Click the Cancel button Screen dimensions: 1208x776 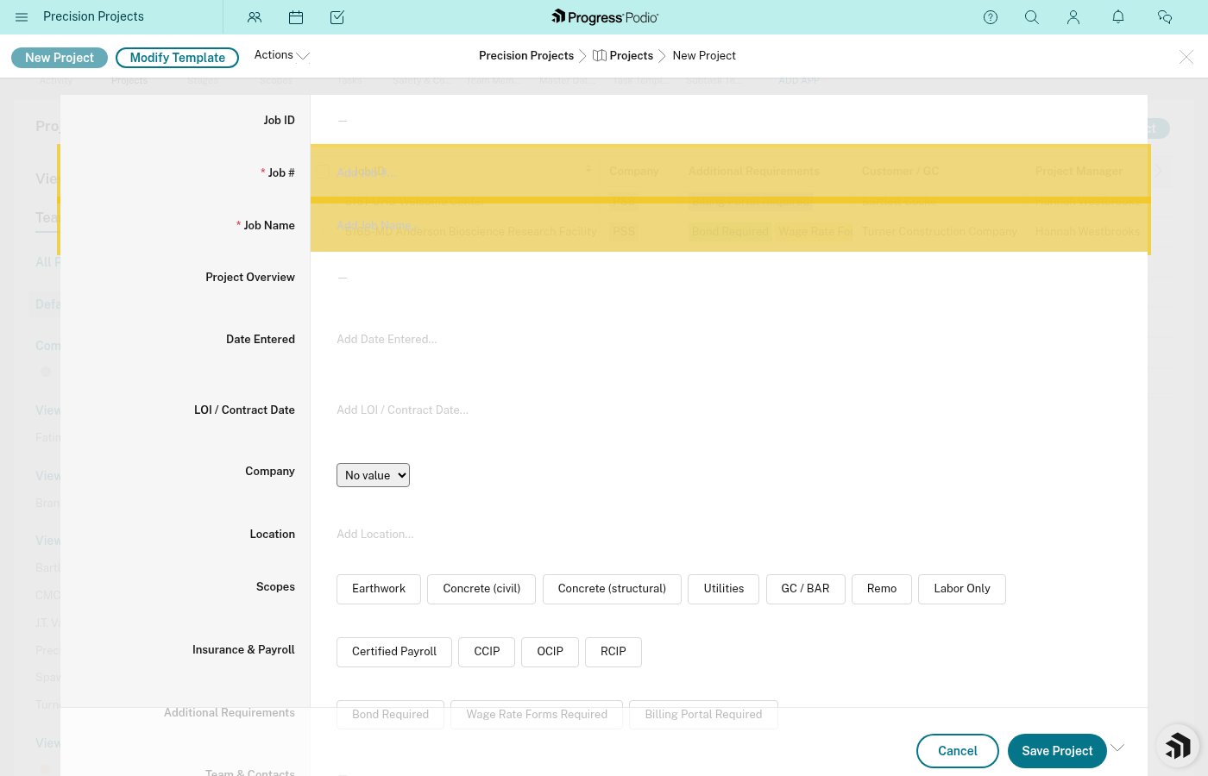click(957, 751)
